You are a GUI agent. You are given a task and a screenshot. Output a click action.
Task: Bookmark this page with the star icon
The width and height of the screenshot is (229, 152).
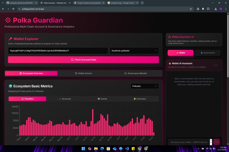(x=191, y=9)
